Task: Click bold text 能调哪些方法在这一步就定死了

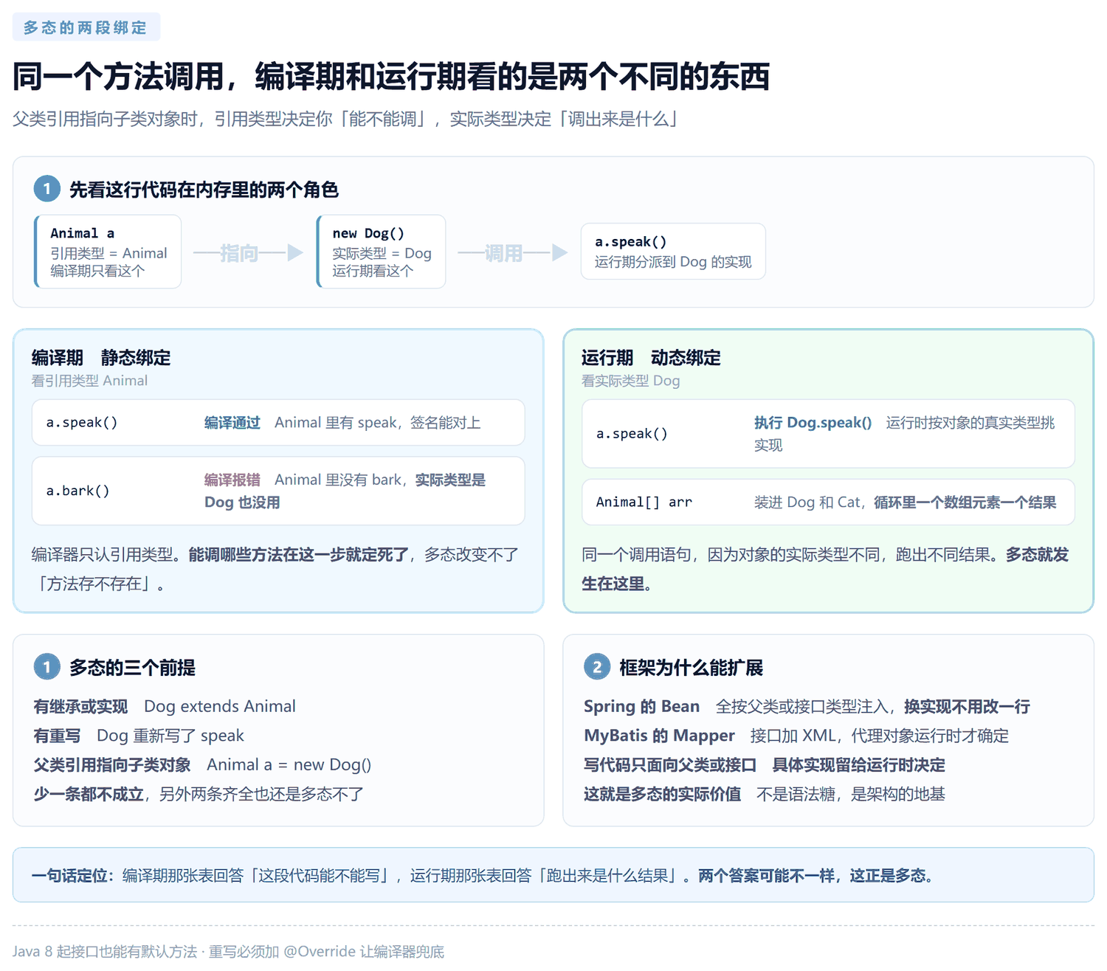Action: click(298, 554)
